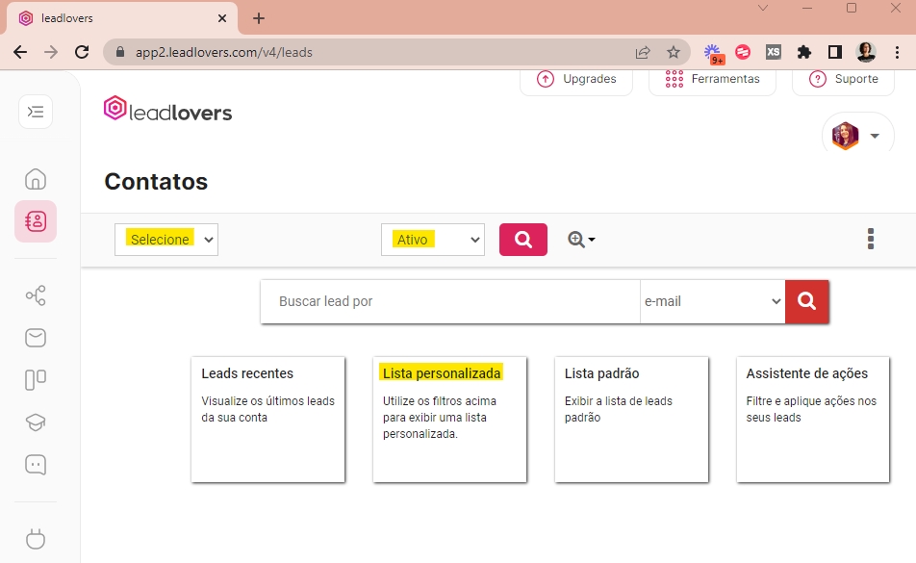916x563 pixels.
Task: Open the Home icon in sidebar
Action: tap(36, 179)
